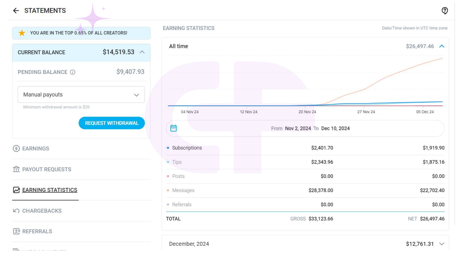This screenshot has width=463, height=253.
Task: Click the gold star icon in banner
Action: click(22, 33)
